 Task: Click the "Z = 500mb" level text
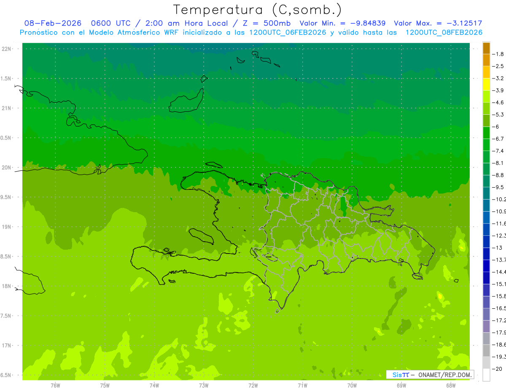[266, 24]
